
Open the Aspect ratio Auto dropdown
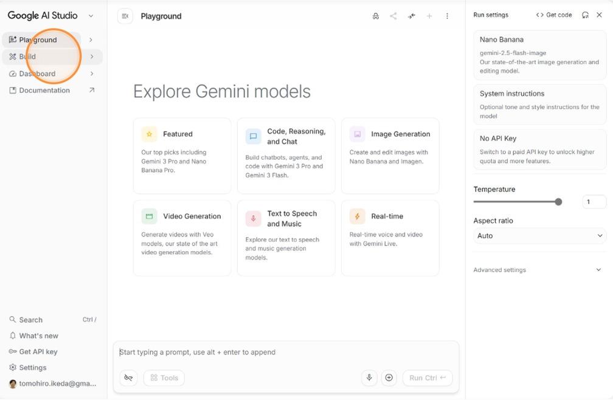[x=539, y=236]
